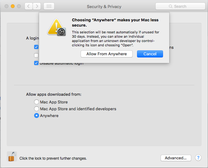Viewport: 208px width, 168px height.
Task: Cancel the security warning dialog
Action: tap(150, 54)
